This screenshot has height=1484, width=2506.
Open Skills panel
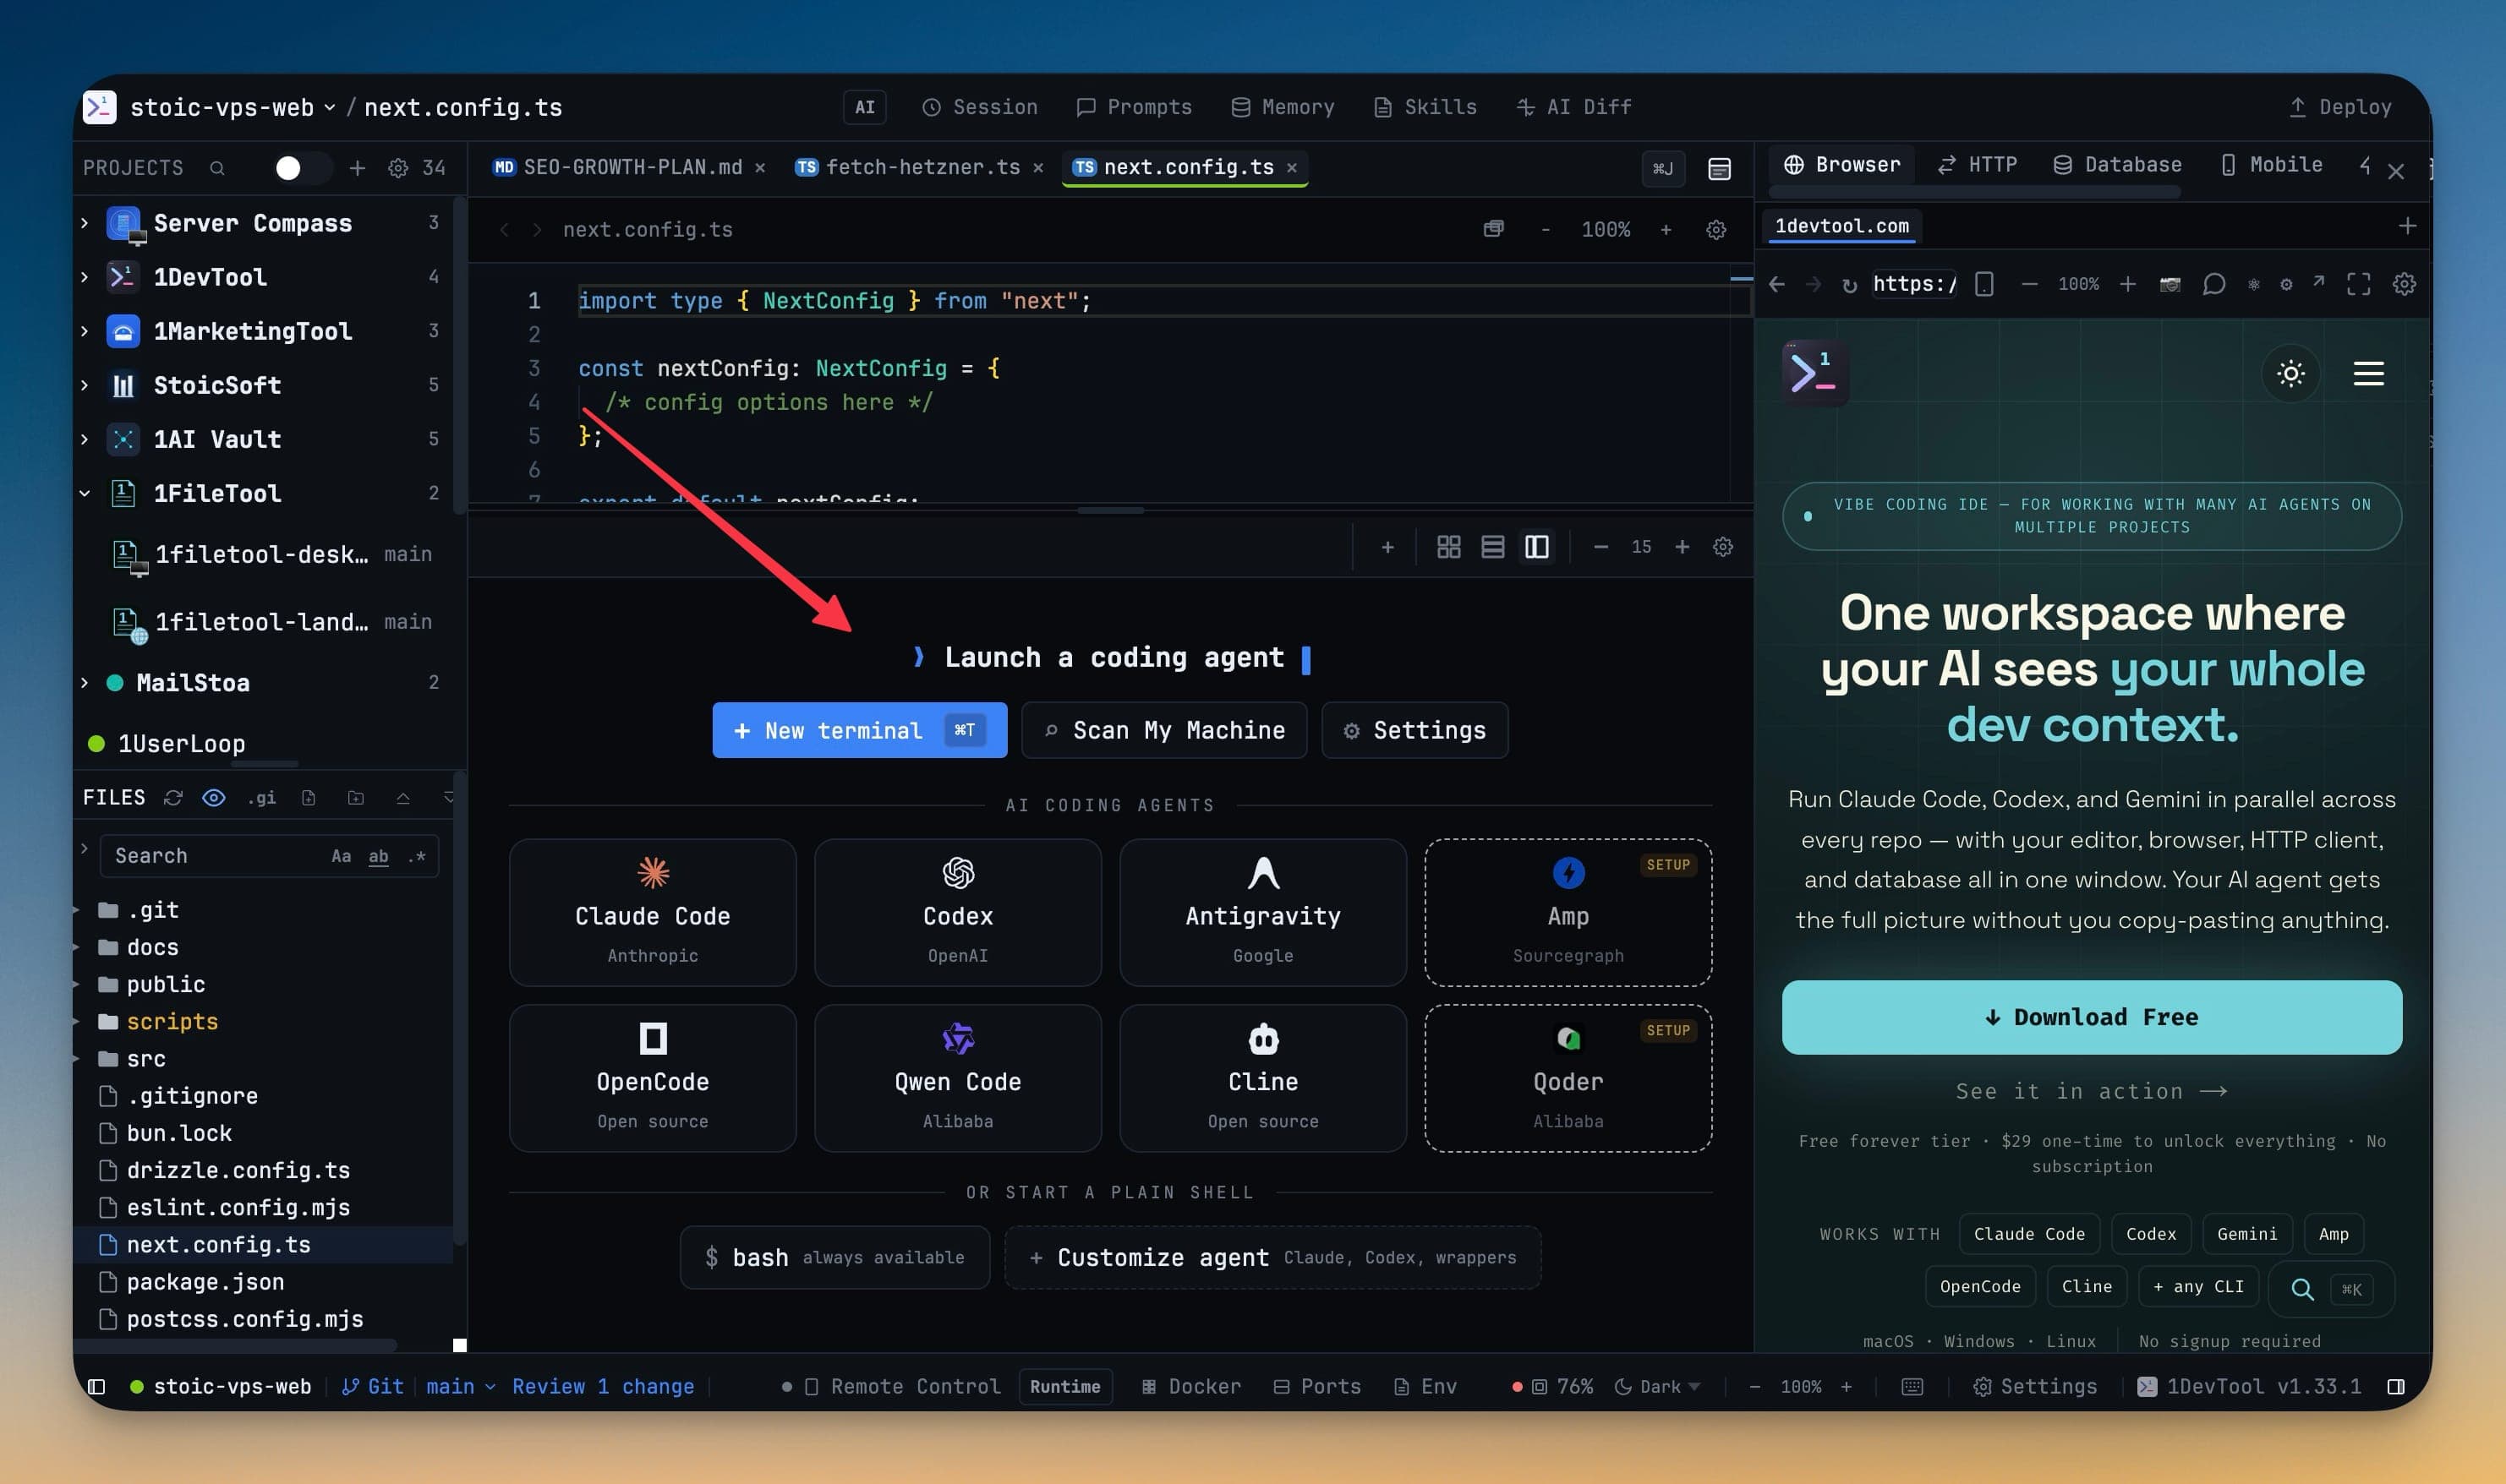pyautogui.click(x=1425, y=107)
